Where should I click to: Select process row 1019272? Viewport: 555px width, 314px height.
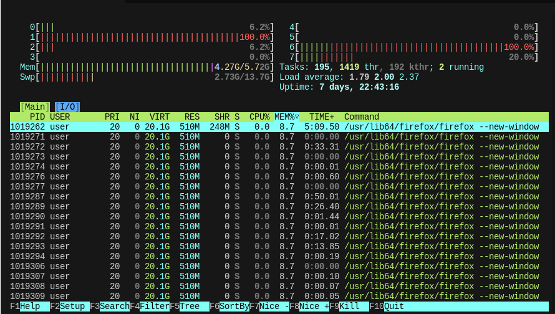click(279, 147)
